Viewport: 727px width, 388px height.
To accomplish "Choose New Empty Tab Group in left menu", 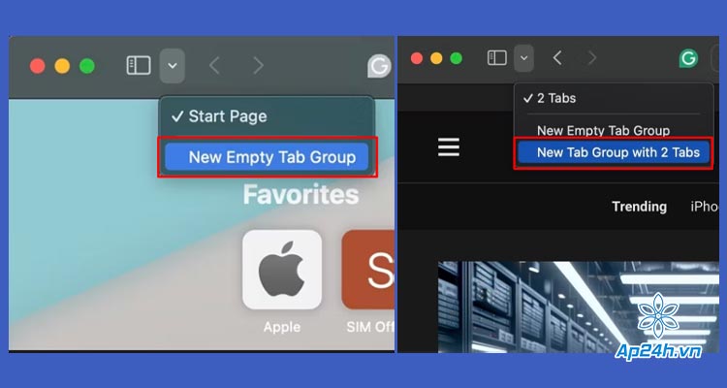I will pos(267,157).
